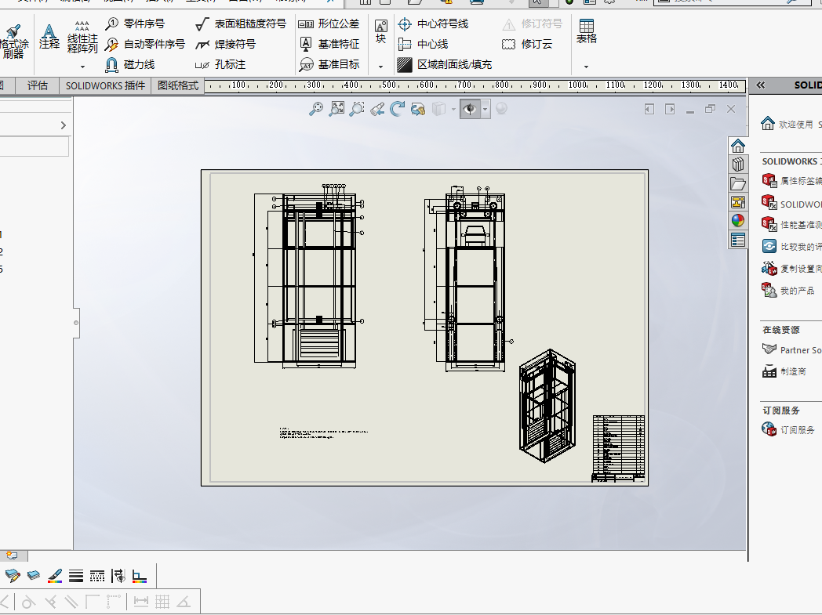Toggle the Hide/Show Items eye button
Viewport: 822px width, 615px height.
[471, 108]
